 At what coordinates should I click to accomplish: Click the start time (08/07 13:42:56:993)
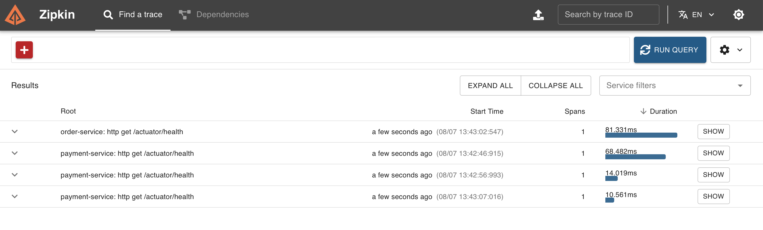coord(470,175)
